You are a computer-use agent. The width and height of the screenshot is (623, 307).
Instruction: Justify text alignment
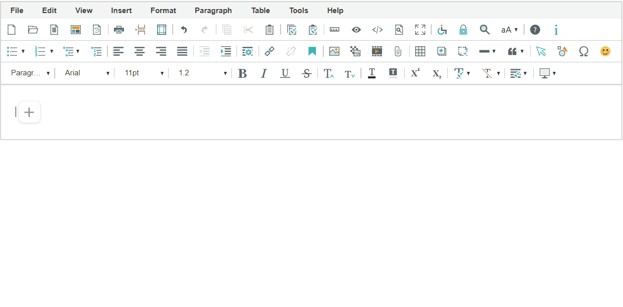point(182,51)
